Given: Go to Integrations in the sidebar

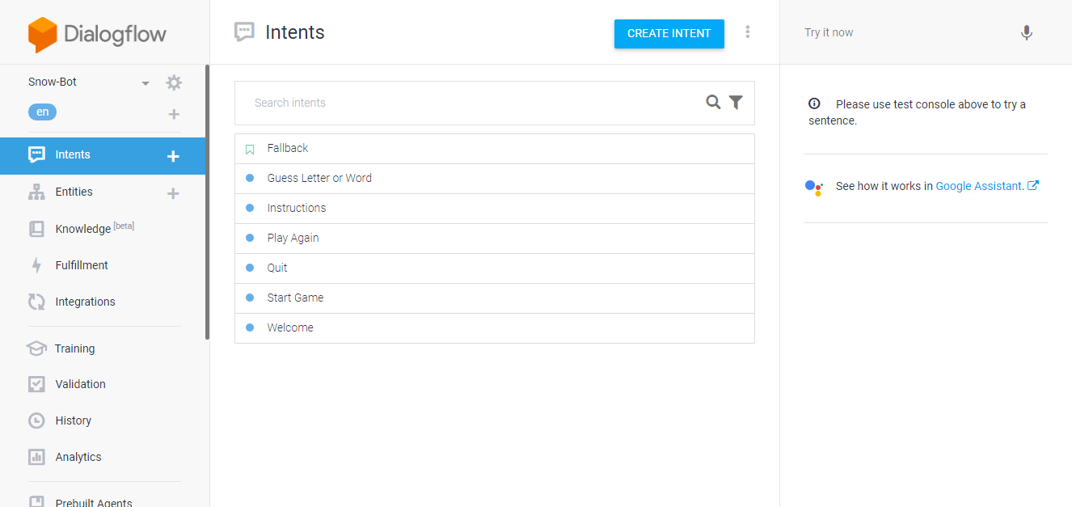Looking at the screenshot, I should point(85,302).
